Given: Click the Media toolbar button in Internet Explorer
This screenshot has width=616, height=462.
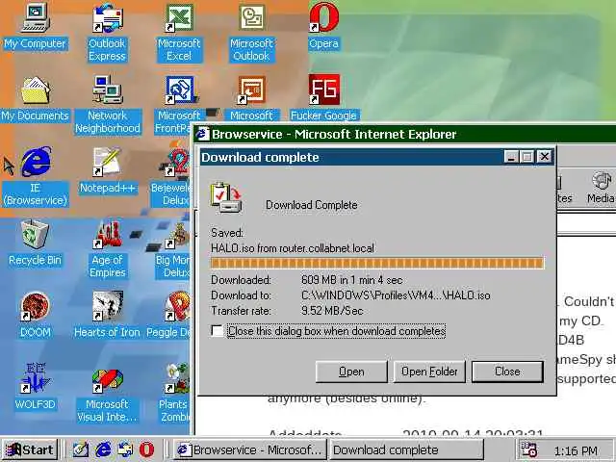Looking at the screenshot, I should tap(601, 188).
